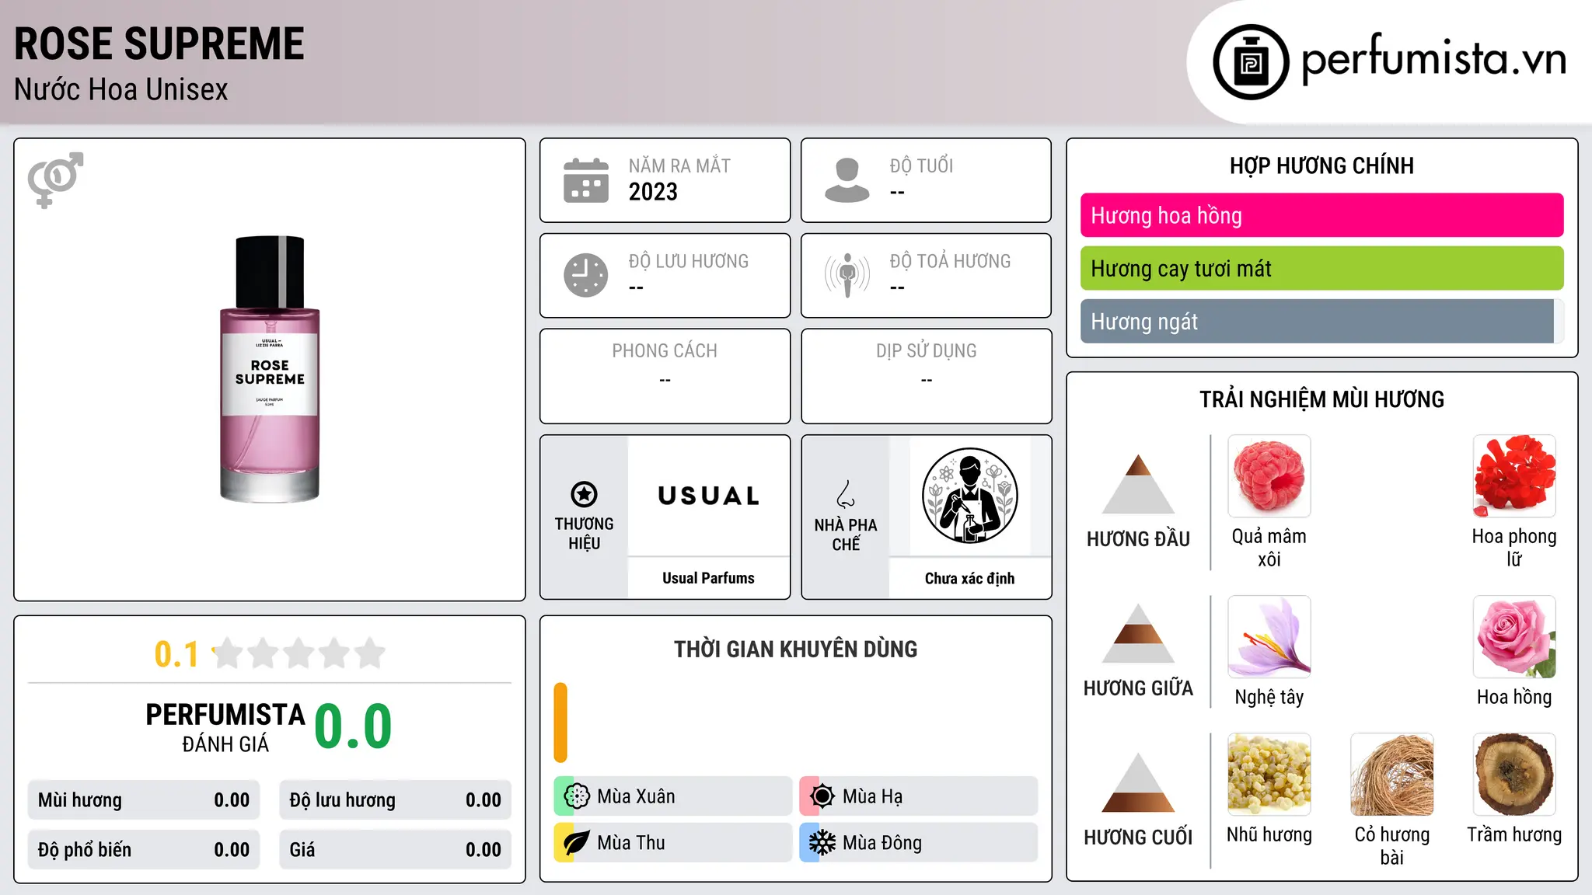Click the clock icon beside Độ lưu hương
1592x895 pixels.
pyautogui.click(x=586, y=275)
